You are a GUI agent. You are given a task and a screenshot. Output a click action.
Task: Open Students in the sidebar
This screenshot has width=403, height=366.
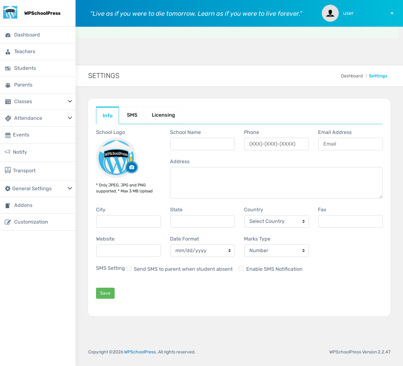(x=38, y=68)
